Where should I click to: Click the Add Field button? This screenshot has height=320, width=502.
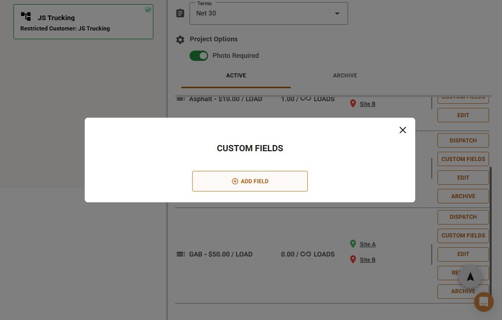point(250,181)
